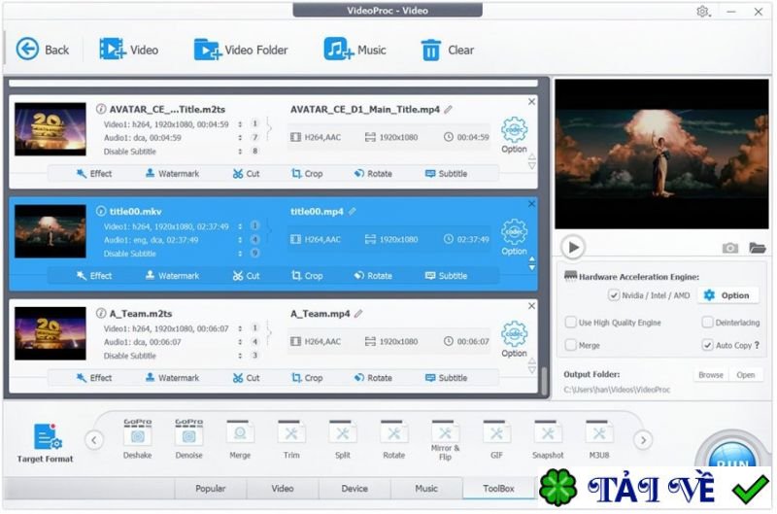Switch to ToolBox tab
This screenshot has height=514, width=777.
pyautogui.click(x=498, y=488)
